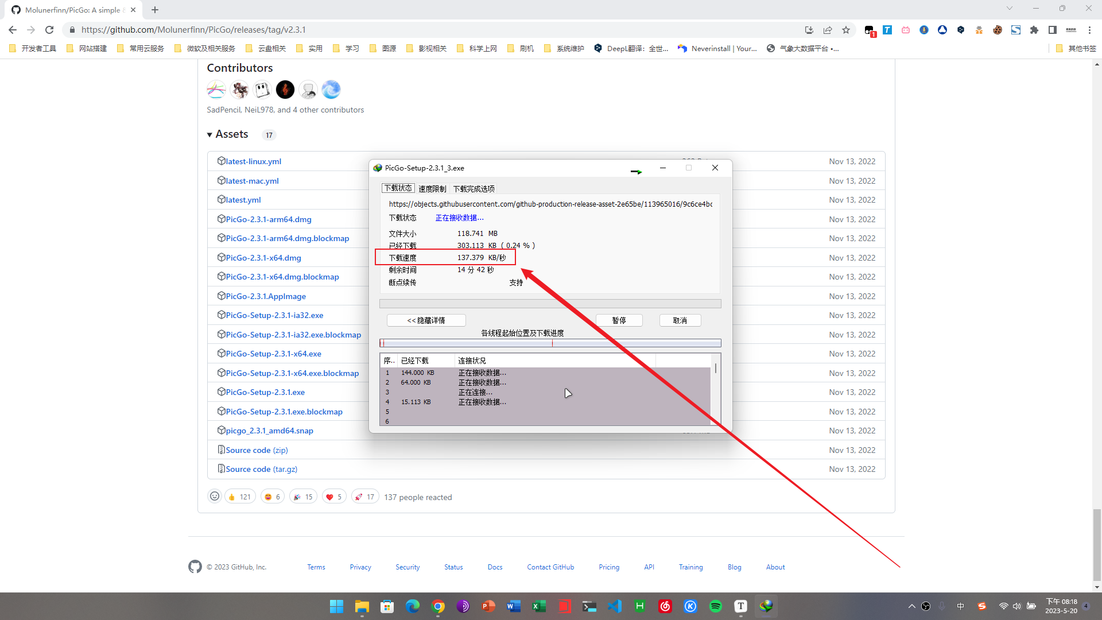Toggle laugh reaction 6
The width and height of the screenshot is (1102, 620).
pos(272,497)
